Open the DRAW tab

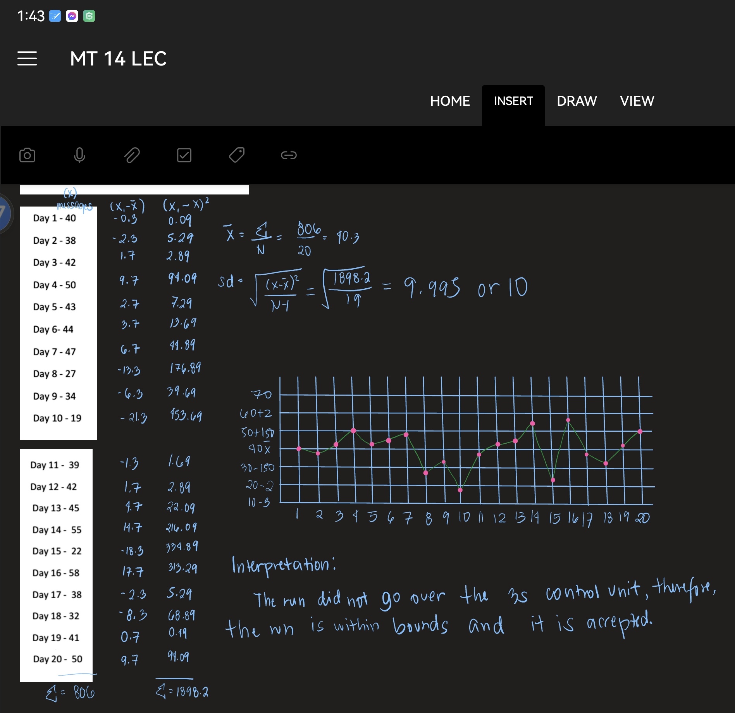click(577, 101)
